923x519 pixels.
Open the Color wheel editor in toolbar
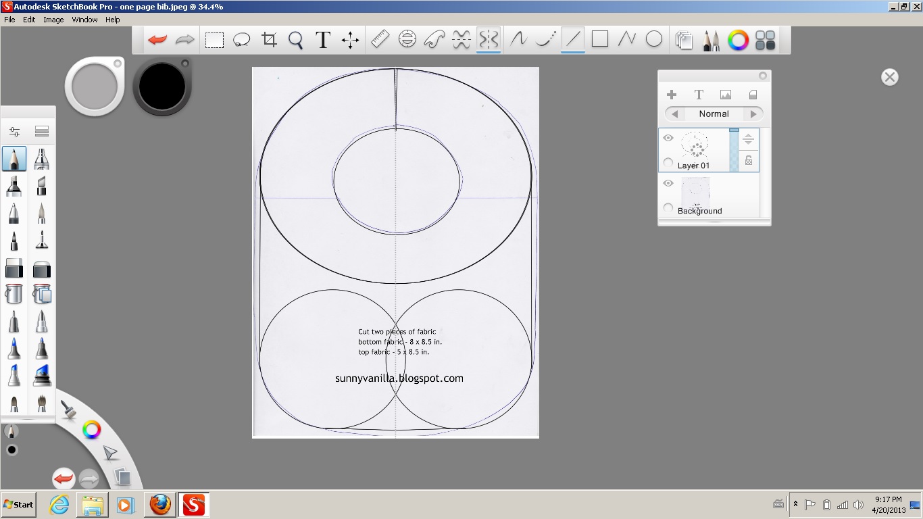[738, 41]
